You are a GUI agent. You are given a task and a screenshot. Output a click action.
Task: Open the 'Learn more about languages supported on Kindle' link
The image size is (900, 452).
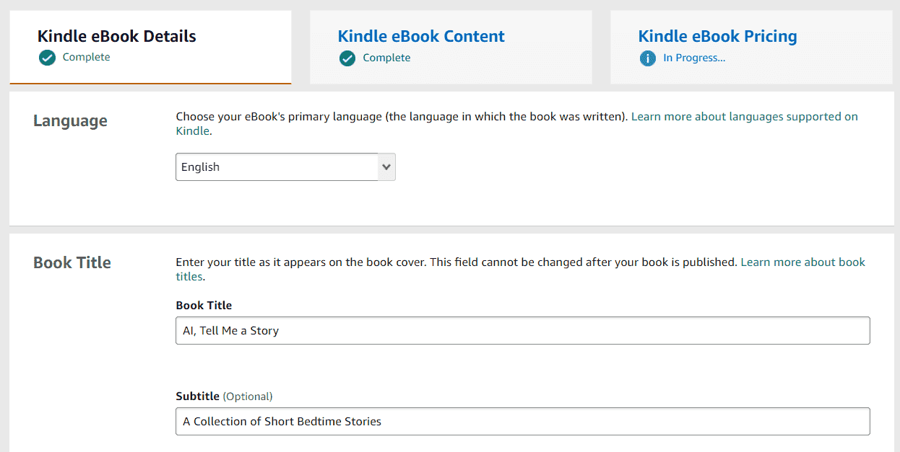(x=517, y=124)
